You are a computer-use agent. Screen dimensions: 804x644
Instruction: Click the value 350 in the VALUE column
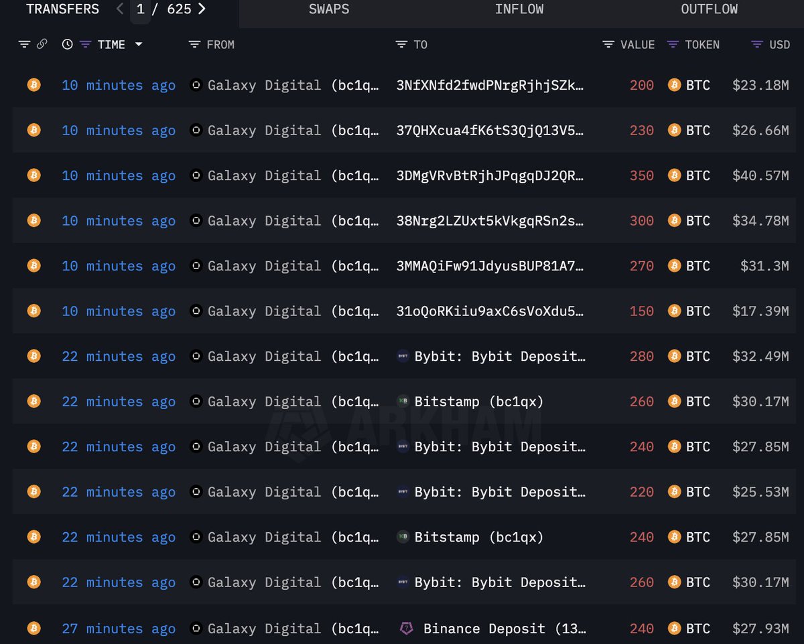point(642,175)
